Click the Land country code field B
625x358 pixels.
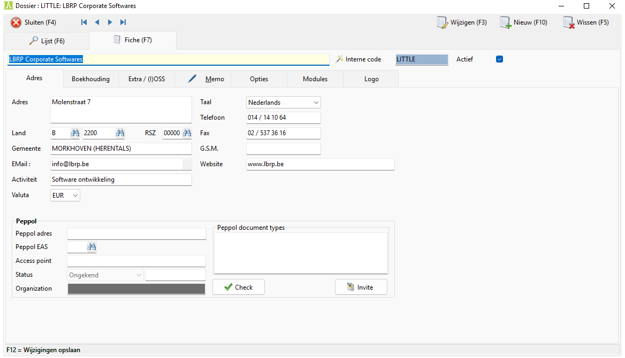click(60, 133)
